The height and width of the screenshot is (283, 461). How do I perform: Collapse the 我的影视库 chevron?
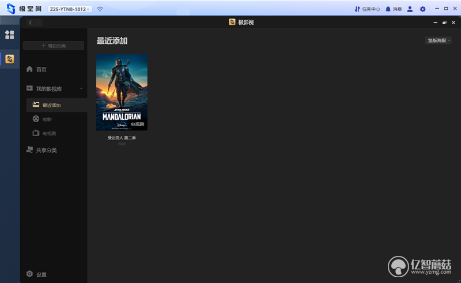click(x=81, y=89)
